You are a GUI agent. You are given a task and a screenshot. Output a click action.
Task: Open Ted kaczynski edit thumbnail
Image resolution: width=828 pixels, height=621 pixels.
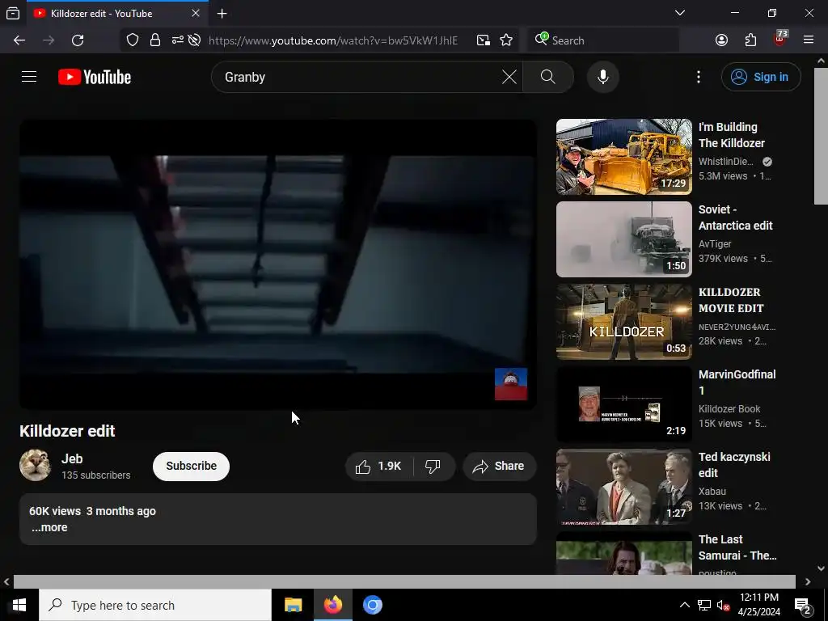[623, 486]
